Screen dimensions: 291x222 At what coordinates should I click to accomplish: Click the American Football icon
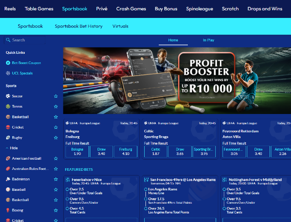point(8,158)
